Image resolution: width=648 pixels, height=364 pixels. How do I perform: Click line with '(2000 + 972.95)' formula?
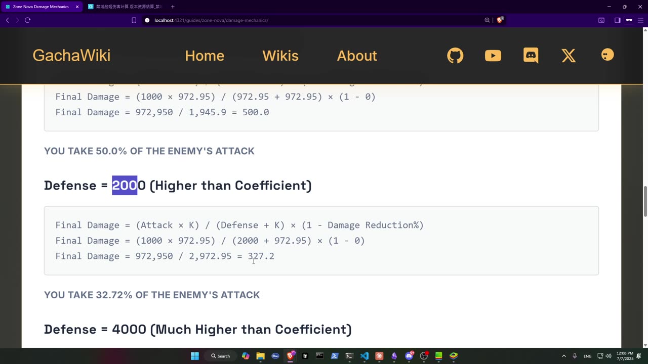tap(210, 241)
